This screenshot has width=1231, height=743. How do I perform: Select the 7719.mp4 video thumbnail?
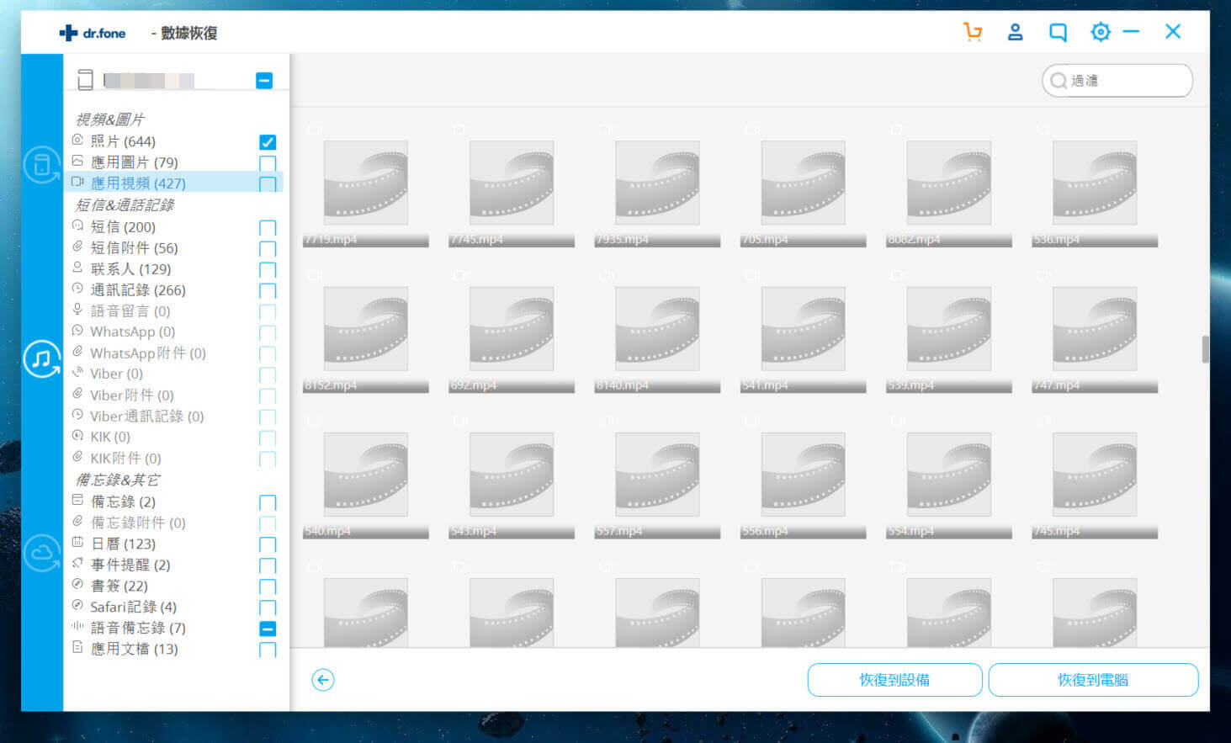(x=365, y=183)
